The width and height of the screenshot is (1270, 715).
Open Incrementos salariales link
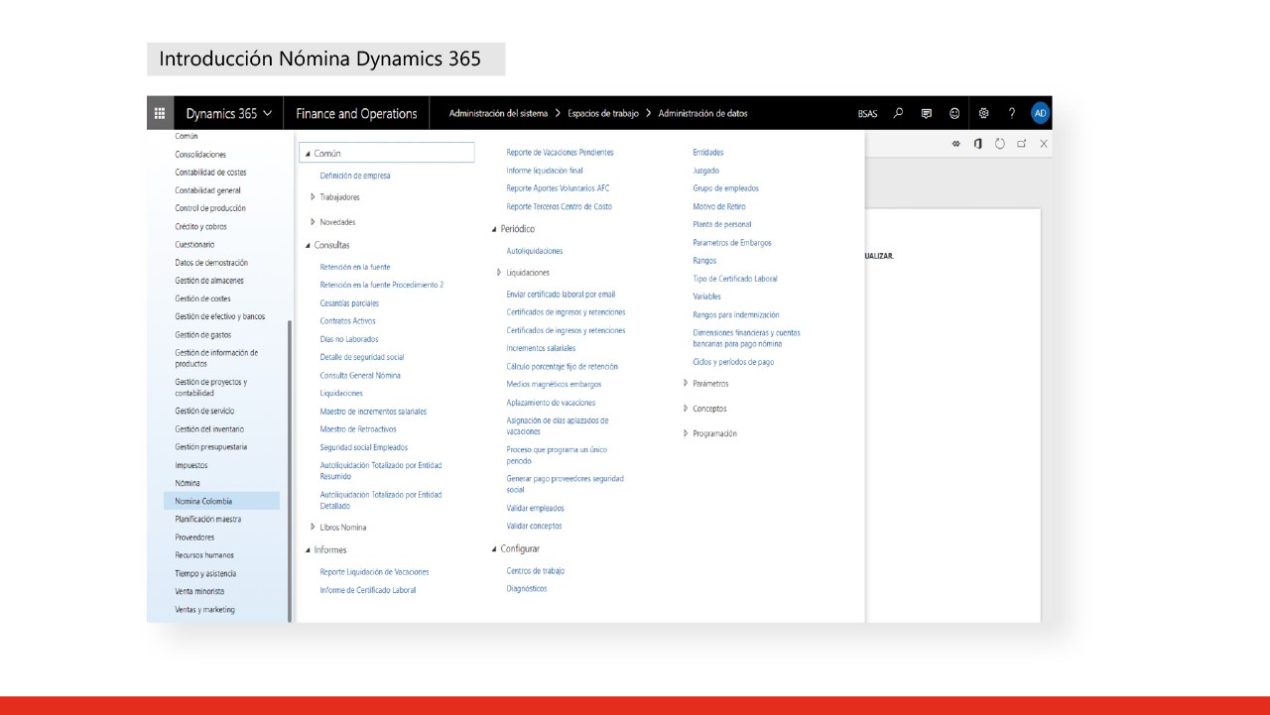coord(541,348)
